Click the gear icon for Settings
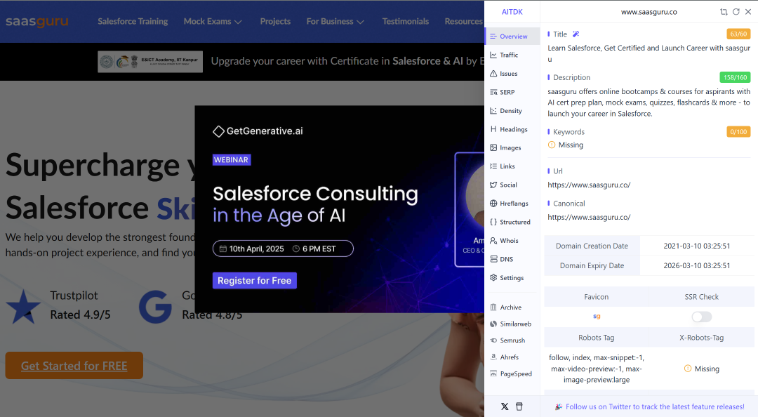The height and width of the screenshot is (417, 758). 493,278
